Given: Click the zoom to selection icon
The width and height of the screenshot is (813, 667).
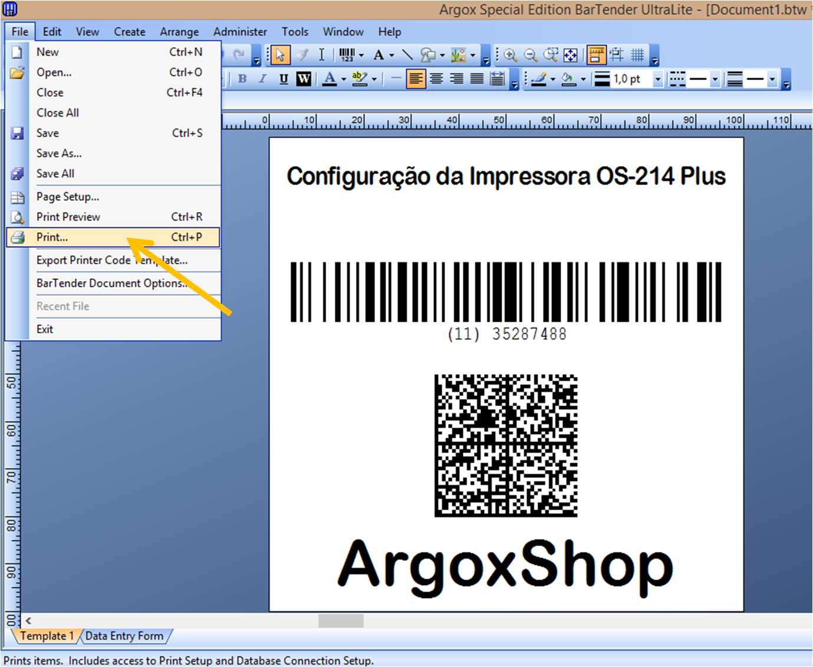Looking at the screenshot, I should pyautogui.click(x=551, y=55).
